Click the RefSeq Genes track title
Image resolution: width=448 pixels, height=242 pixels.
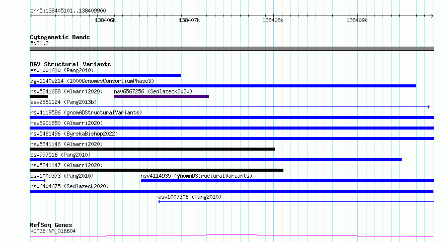(x=51, y=225)
